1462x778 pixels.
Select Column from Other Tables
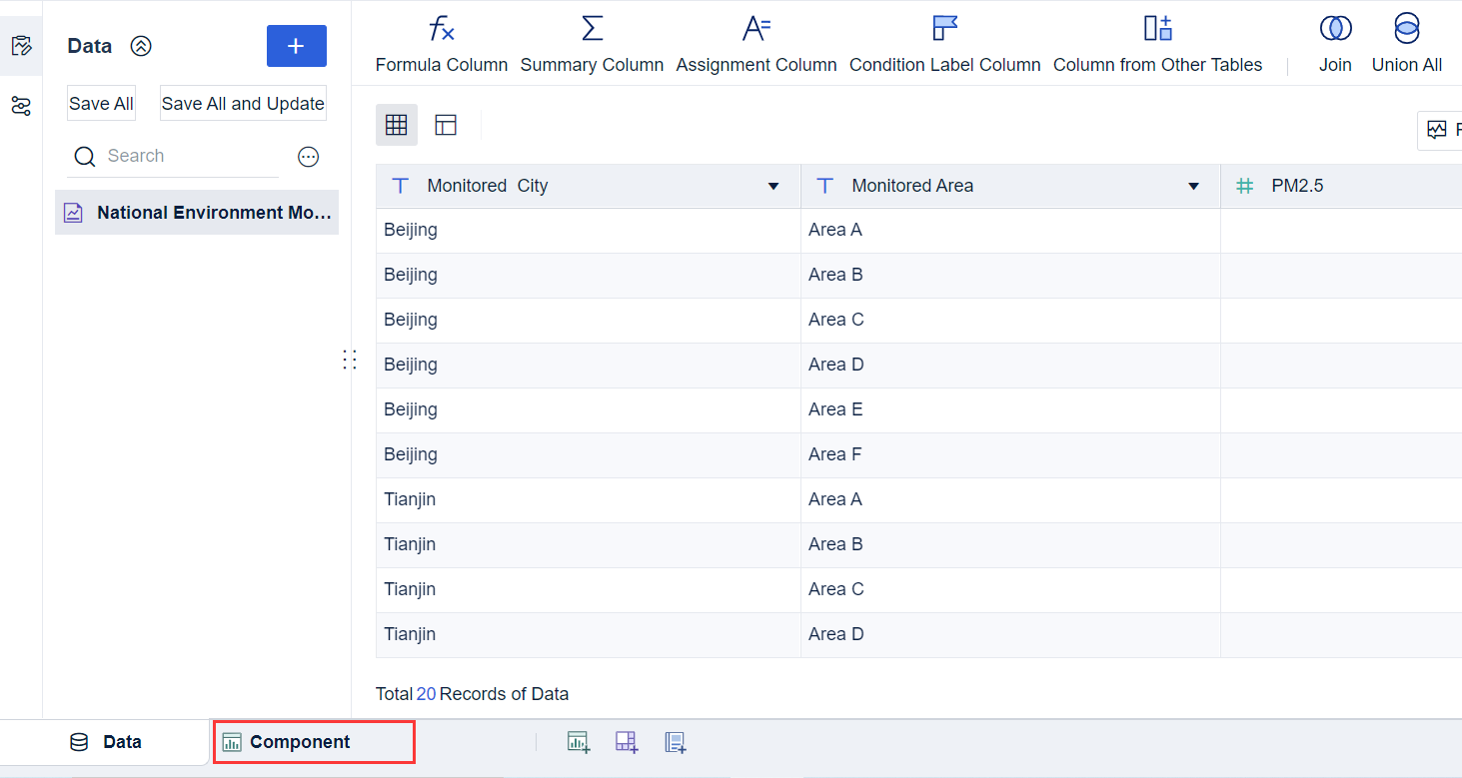[x=1157, y=44]
